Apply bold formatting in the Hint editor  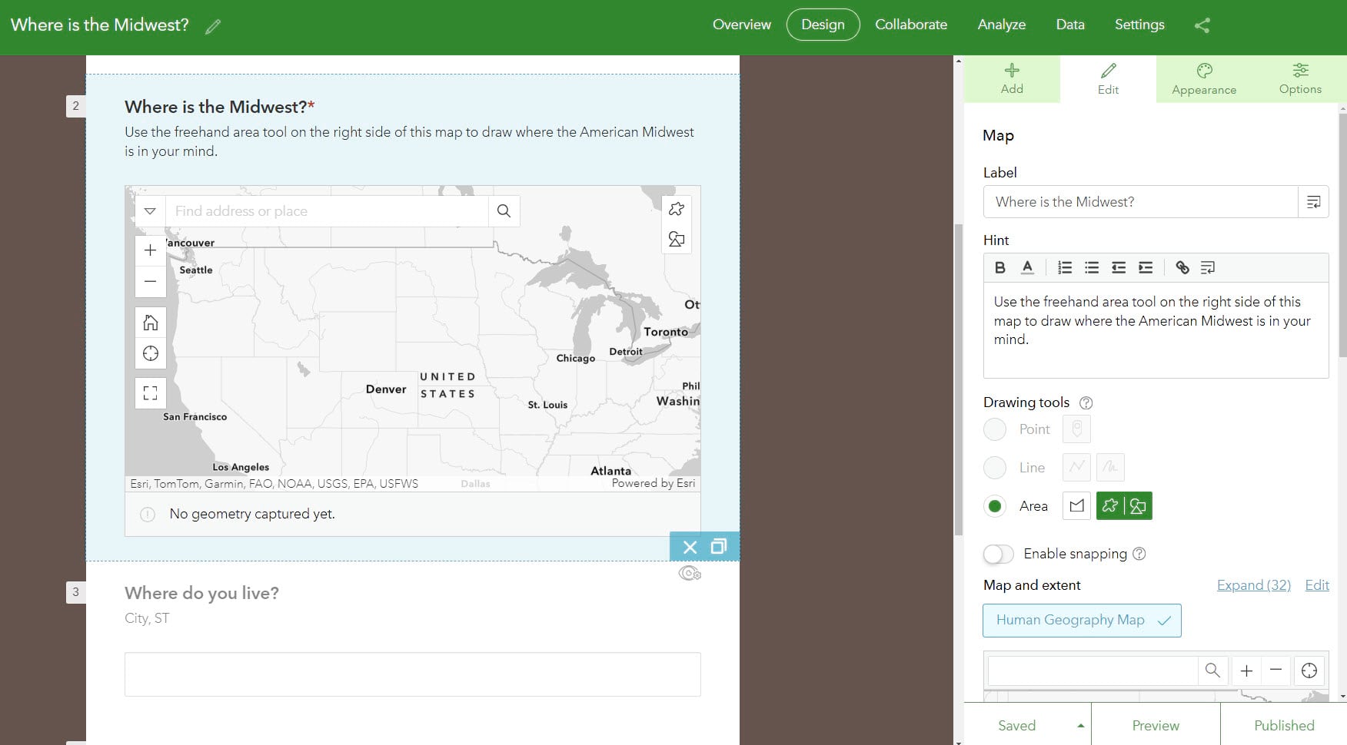(1000, 267)
